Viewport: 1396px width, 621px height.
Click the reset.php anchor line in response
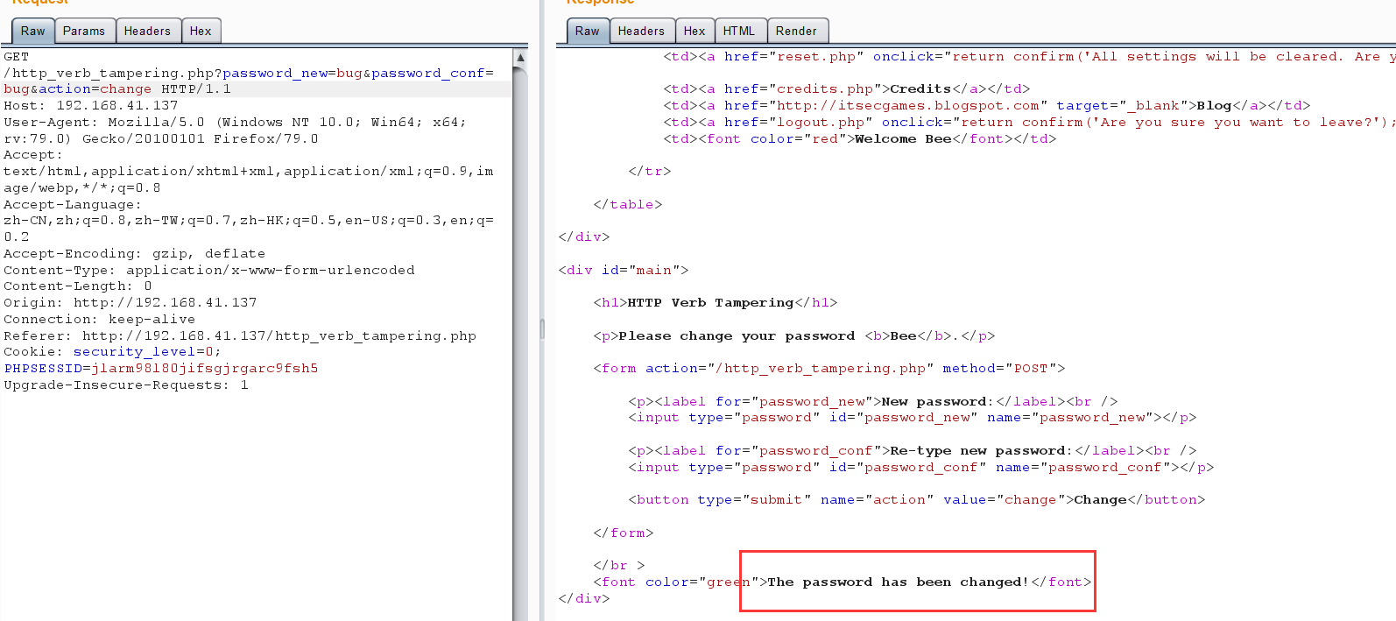click(1029, 56)
